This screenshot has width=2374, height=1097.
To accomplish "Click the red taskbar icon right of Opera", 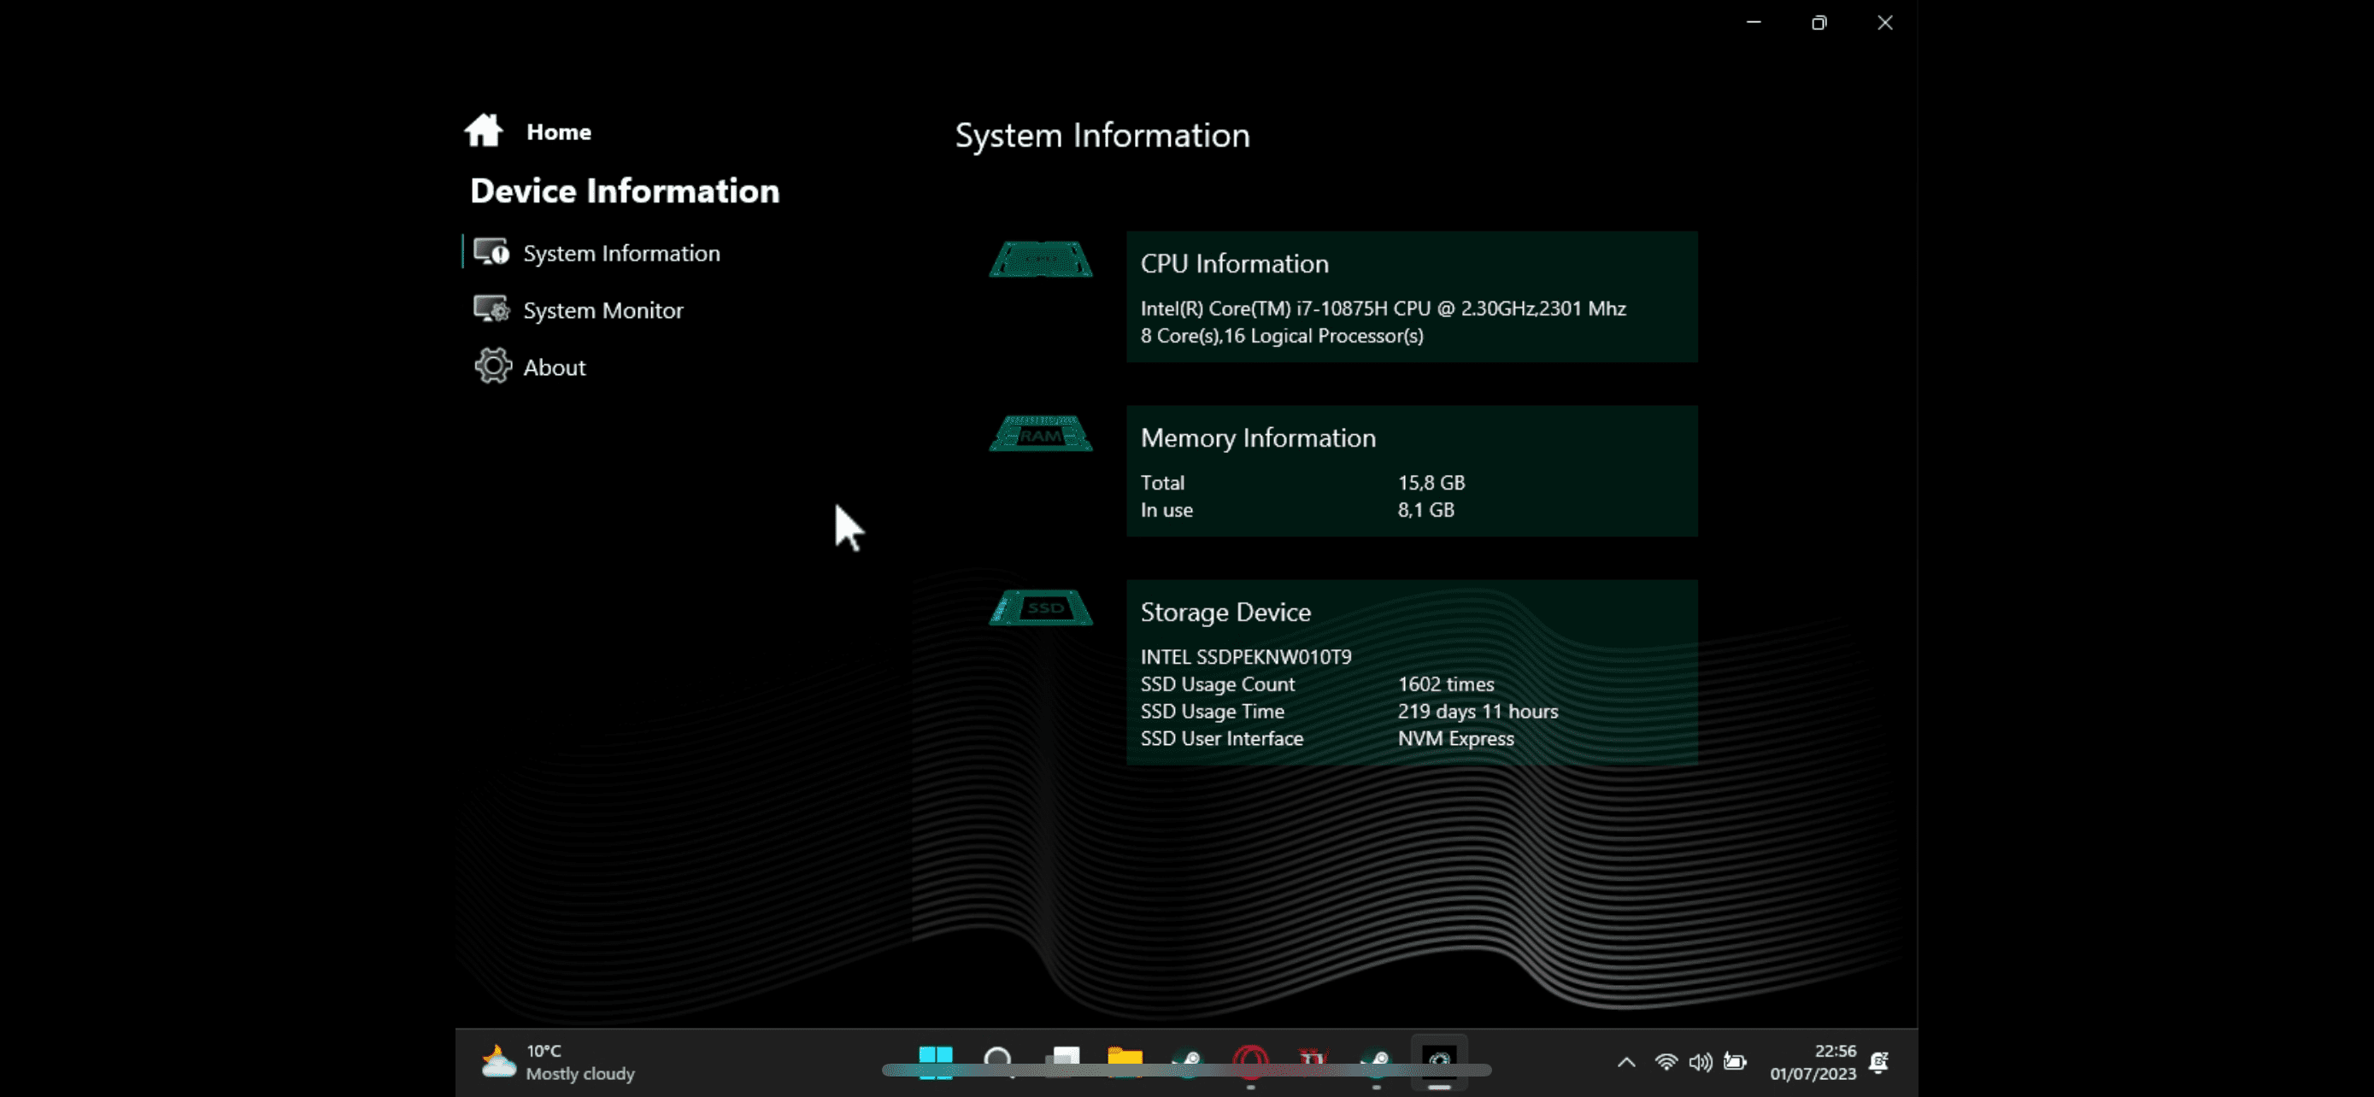I will point(1313,1062).
